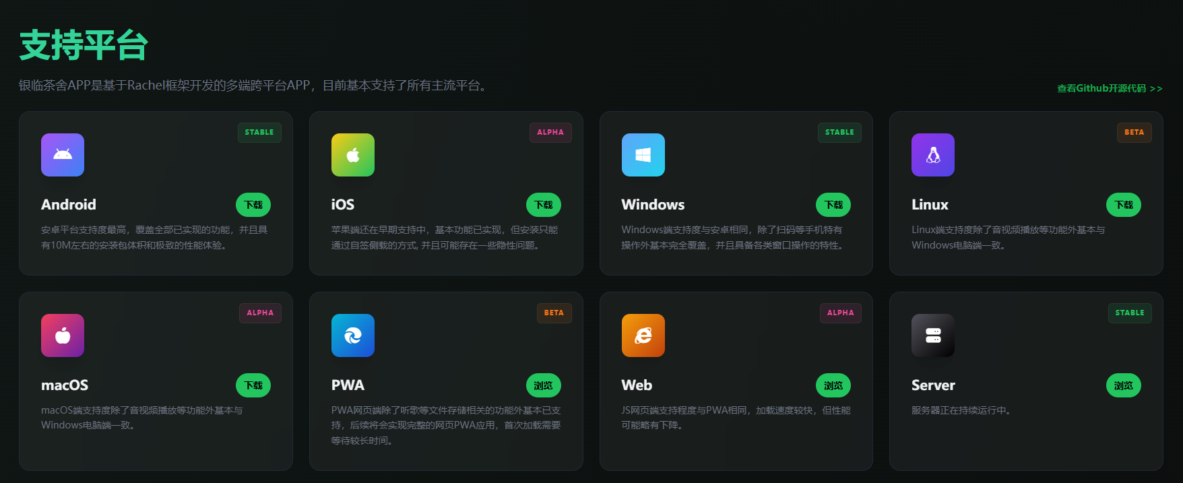This screenshot has width=1183, height=483.
Task: Click the STABLE badge on Windows card
Action: click(x=839, y=133)
